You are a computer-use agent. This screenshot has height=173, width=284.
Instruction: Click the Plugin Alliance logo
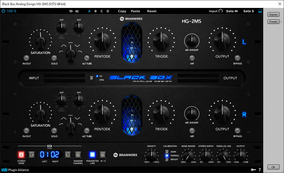click(15, 170)
